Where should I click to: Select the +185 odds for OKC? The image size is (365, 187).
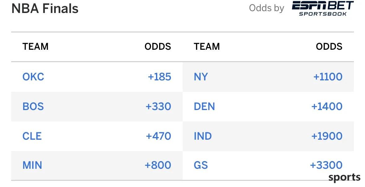click(159, 77)
